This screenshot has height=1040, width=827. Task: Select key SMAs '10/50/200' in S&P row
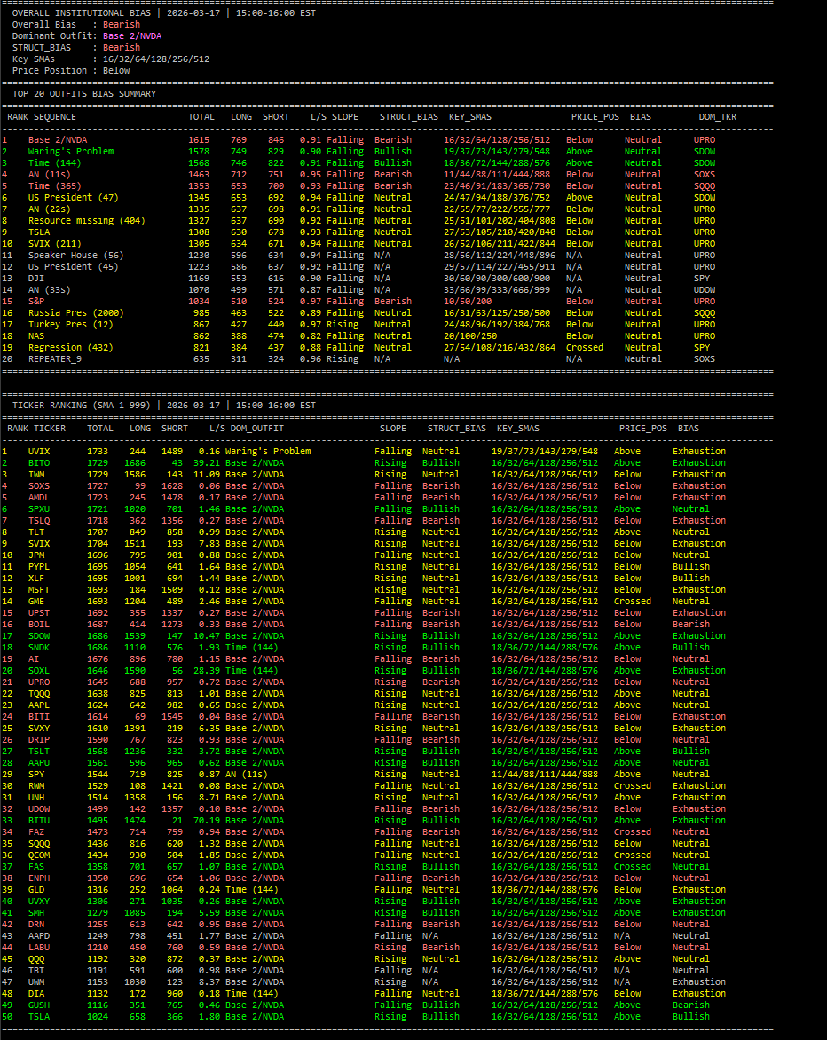click(x=468, y=301)
